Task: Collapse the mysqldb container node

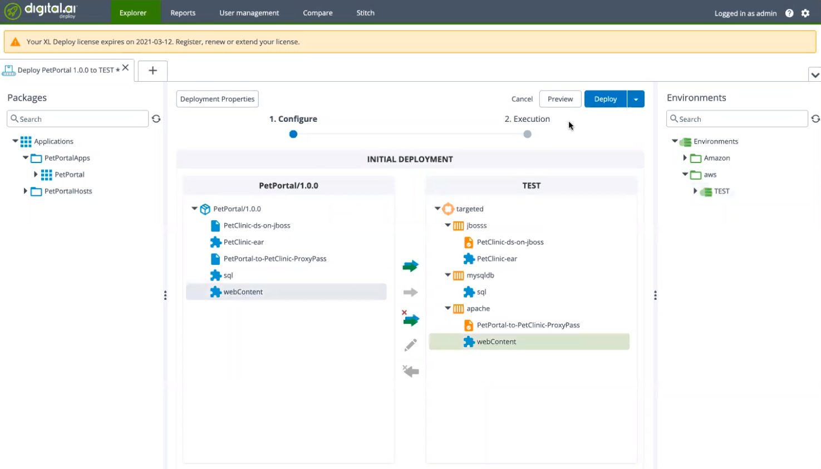Action: click(448, 275)
